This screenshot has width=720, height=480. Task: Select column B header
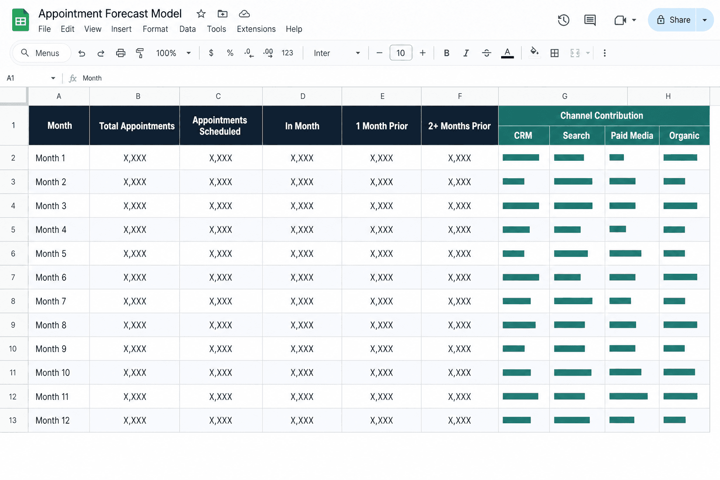135,96
